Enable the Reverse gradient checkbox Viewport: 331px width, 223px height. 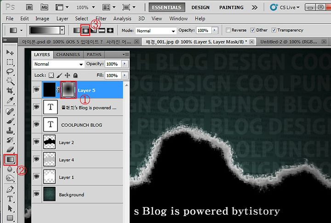pos(228,30)
